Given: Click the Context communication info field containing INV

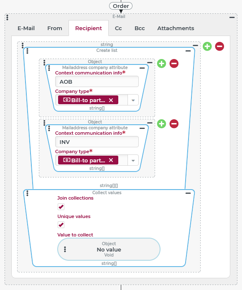Looking at the screenshot, I should click(x=97, y=142).
